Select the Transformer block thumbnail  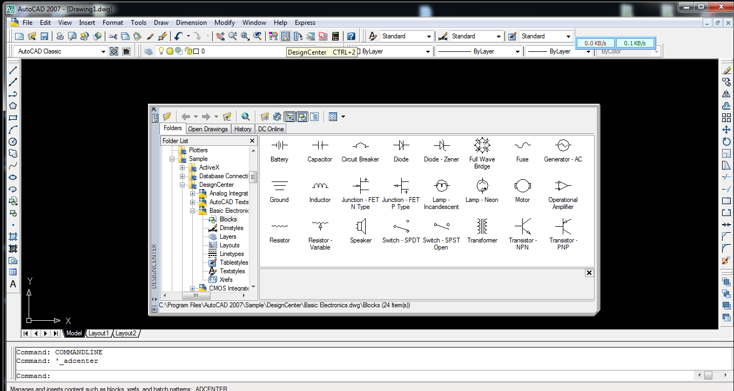click(x=482, y=227)
